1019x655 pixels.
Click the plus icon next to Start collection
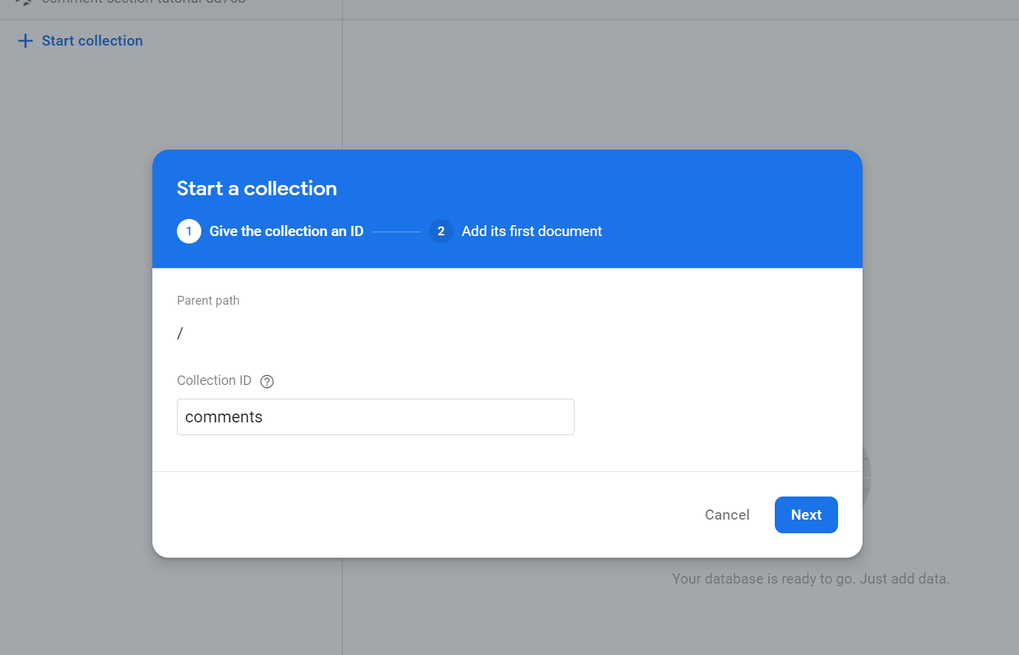(x=25, y=41)
